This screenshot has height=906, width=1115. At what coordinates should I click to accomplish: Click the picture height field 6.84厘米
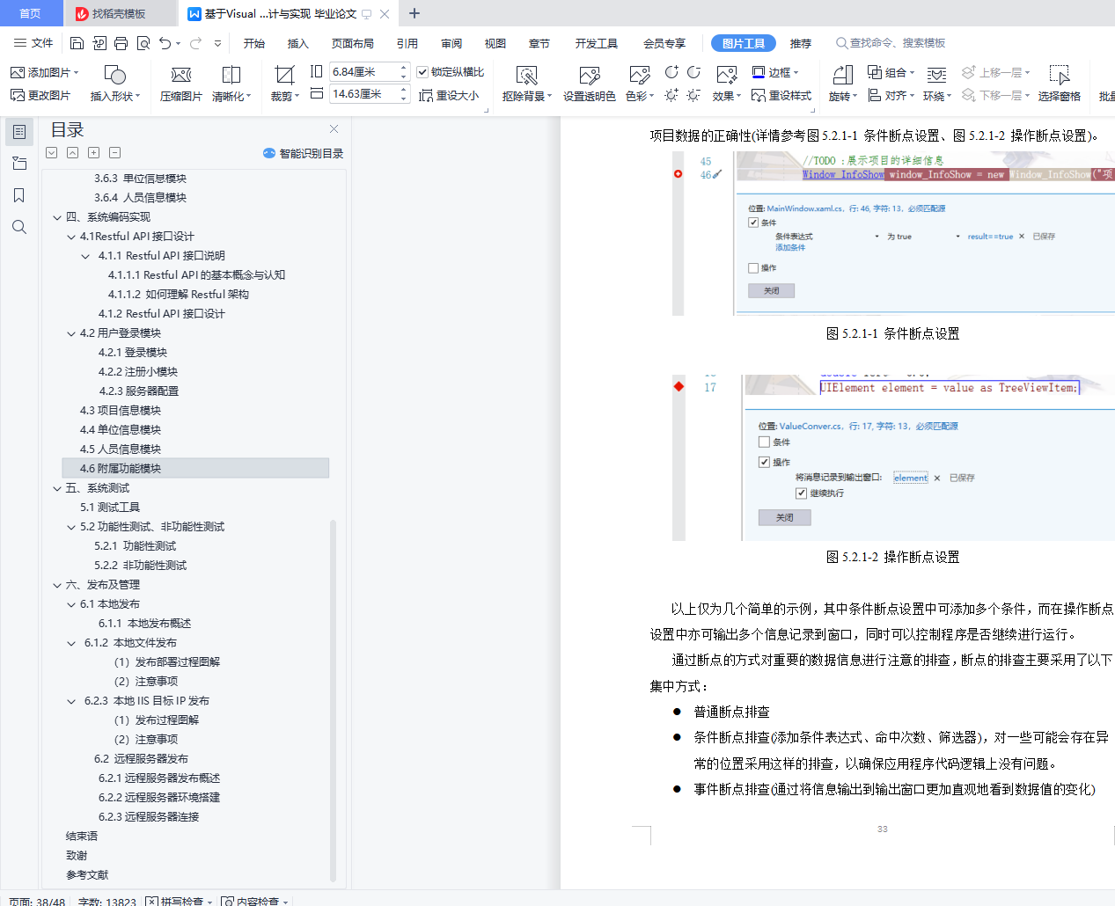(364, 72)
